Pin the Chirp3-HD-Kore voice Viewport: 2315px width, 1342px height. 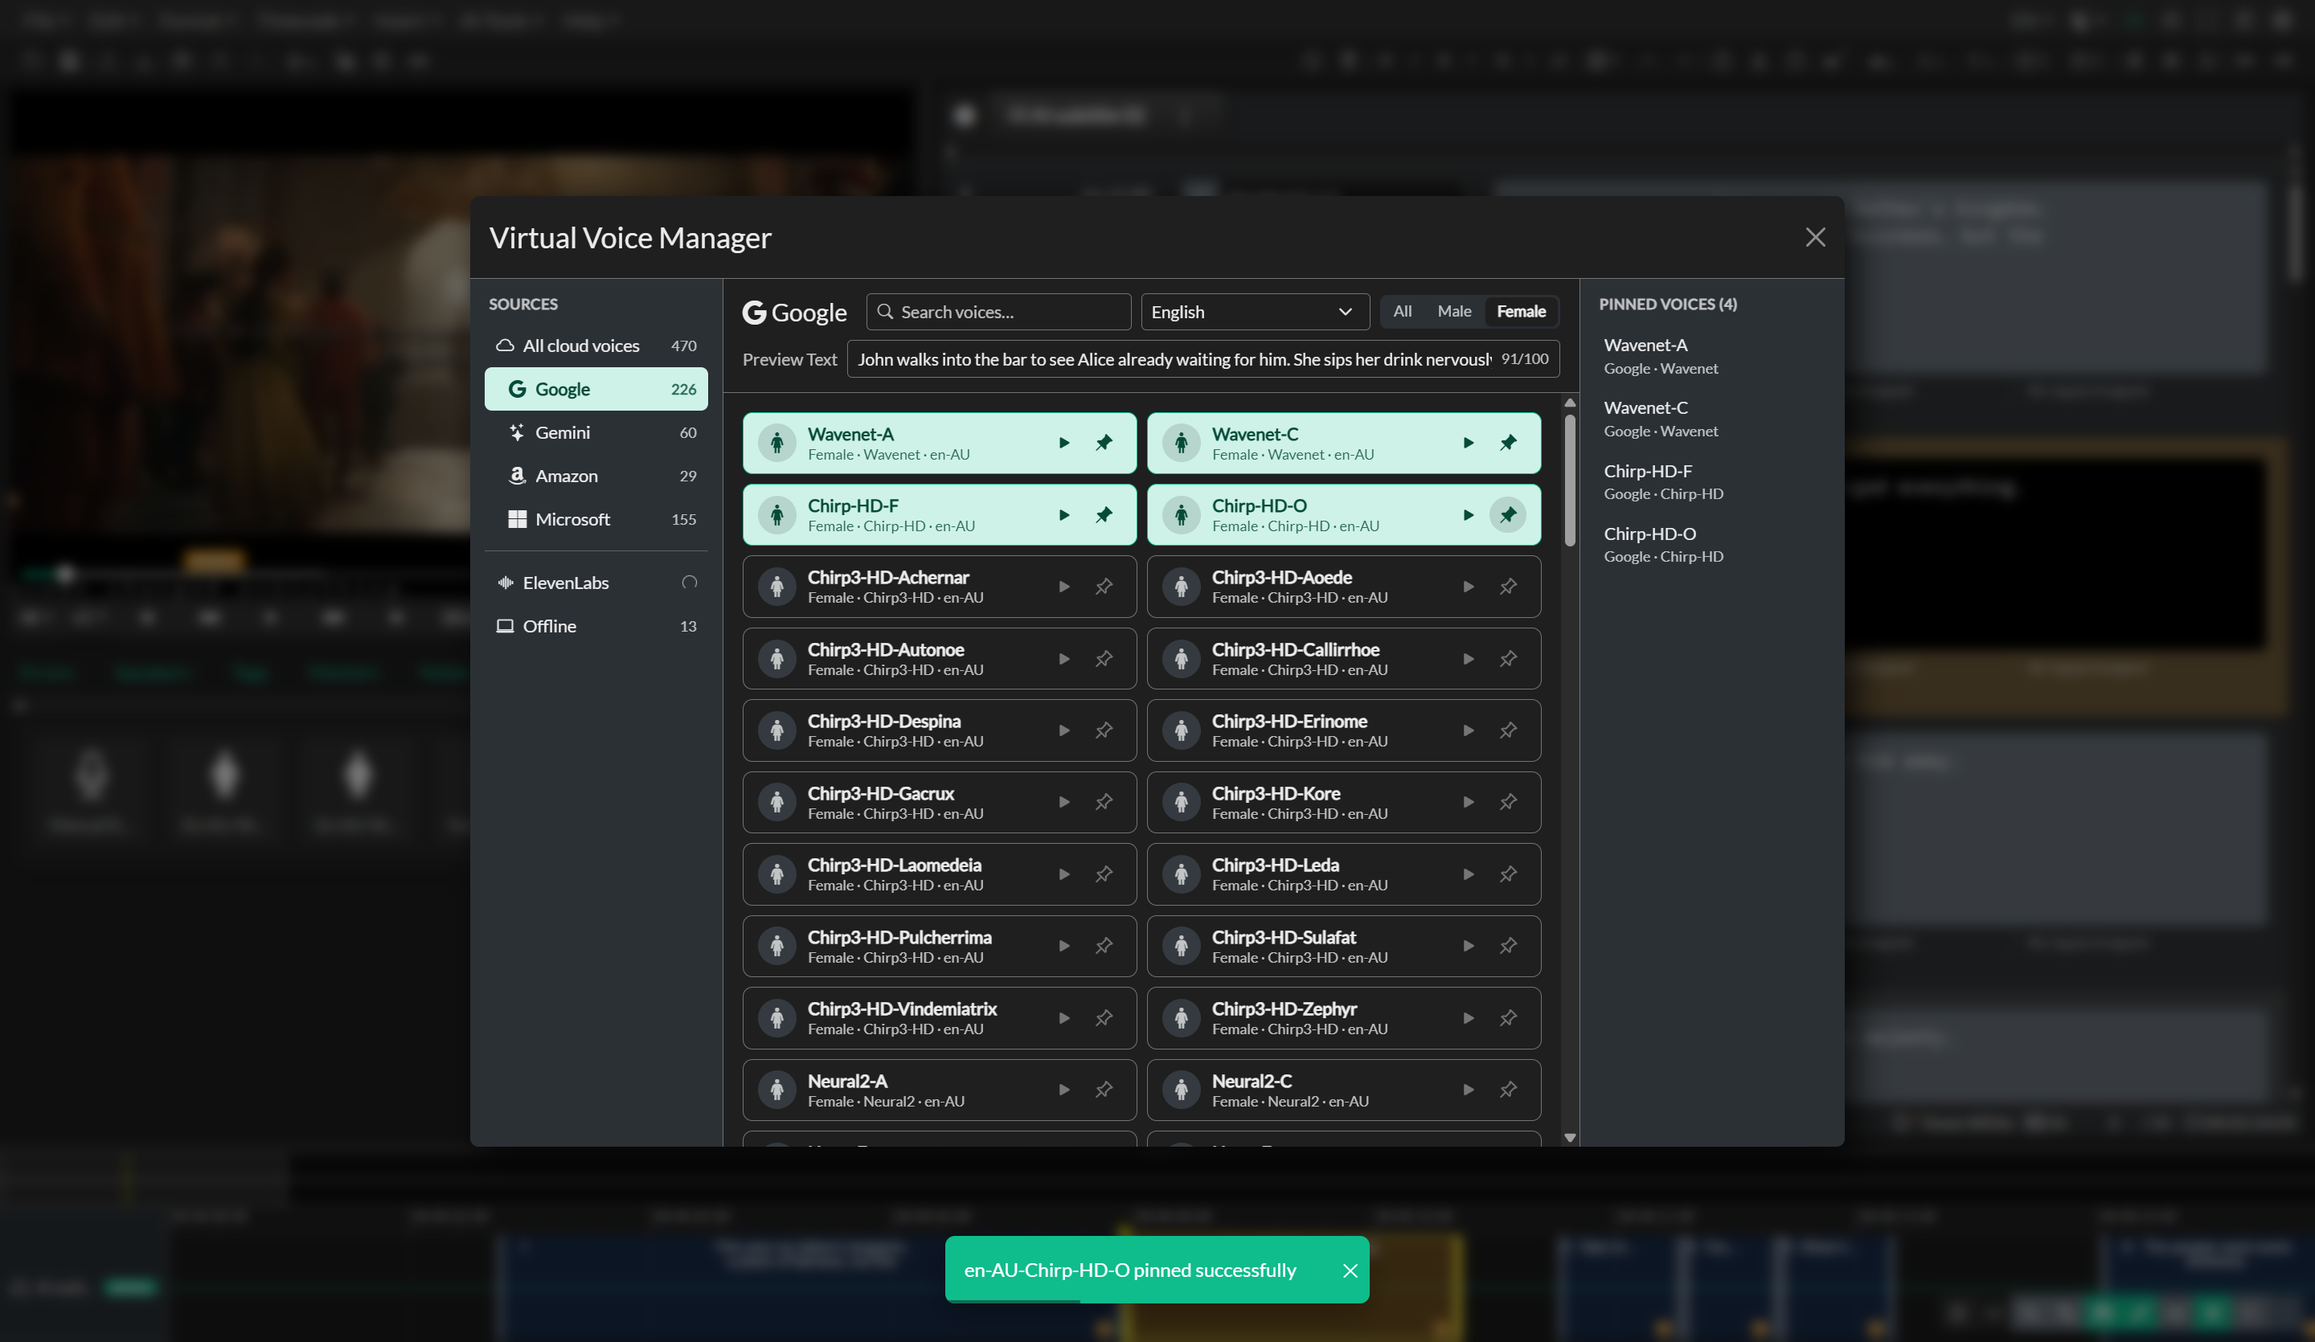(1507, 802)
